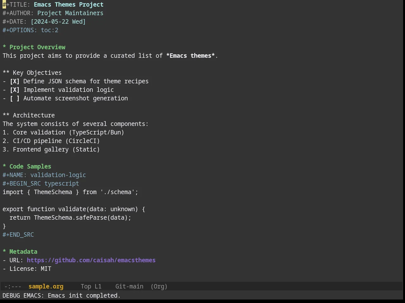Click the 'The system consists of several components' line
Image resolution: width=405 pixels, height=303 pixels.
click(76, 124)
